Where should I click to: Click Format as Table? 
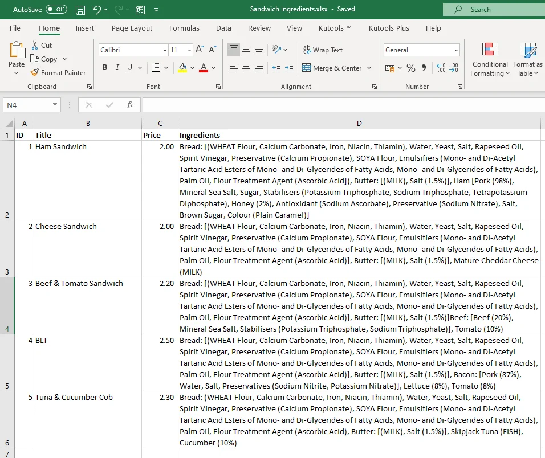click(x=526, y=59)
